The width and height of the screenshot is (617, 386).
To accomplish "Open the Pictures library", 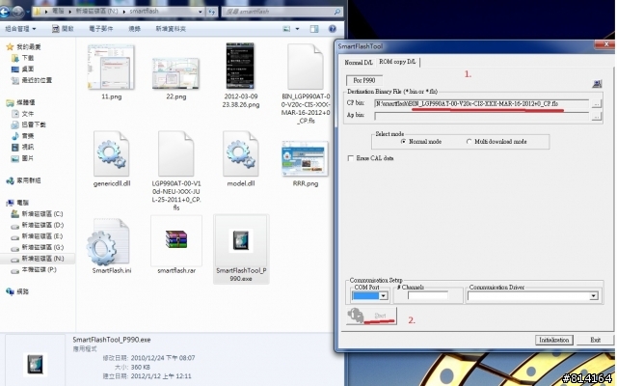I will [23, 158].
